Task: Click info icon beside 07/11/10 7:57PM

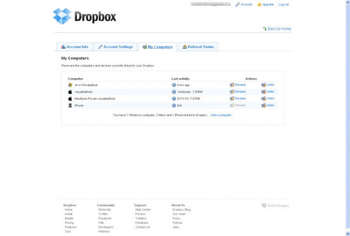Action: click(x=174, y=99)
